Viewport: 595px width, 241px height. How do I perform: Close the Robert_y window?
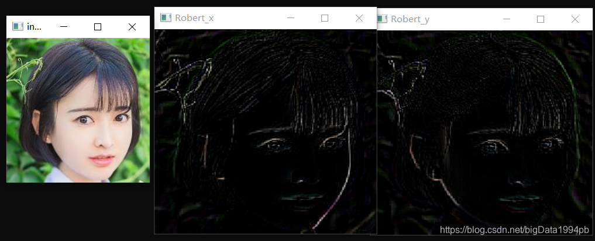pos(575,19)
